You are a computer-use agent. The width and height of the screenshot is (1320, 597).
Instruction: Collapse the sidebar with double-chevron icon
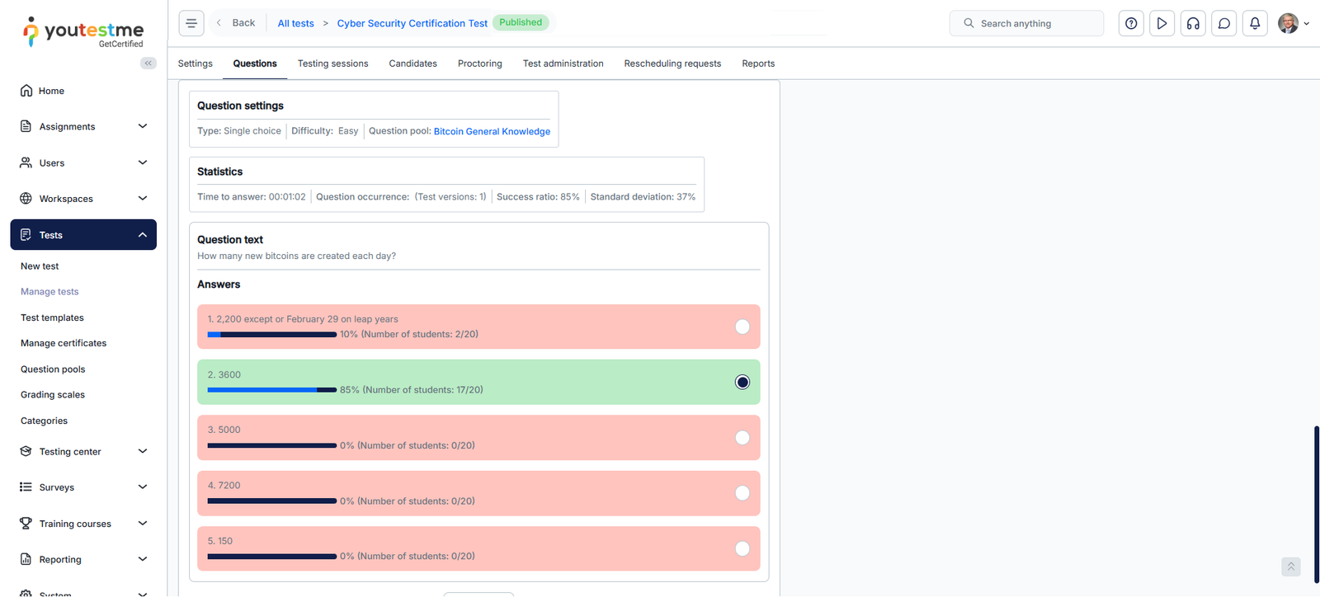click(148, 63)
